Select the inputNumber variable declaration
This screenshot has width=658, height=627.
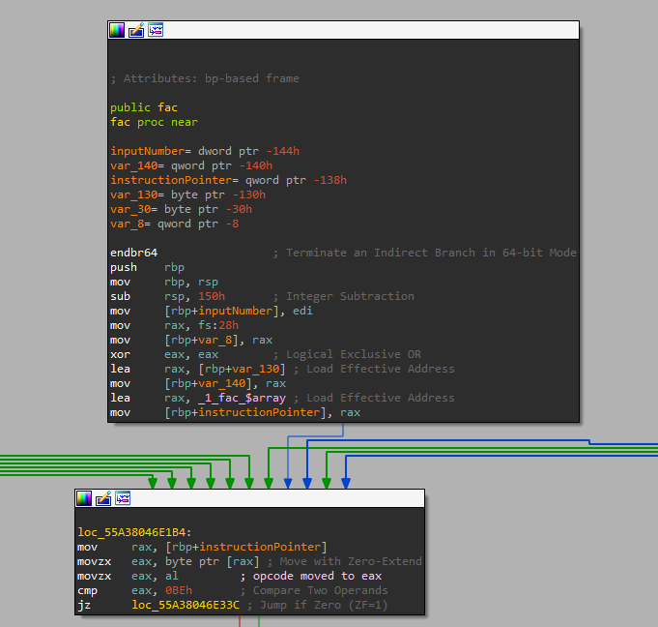205,151
